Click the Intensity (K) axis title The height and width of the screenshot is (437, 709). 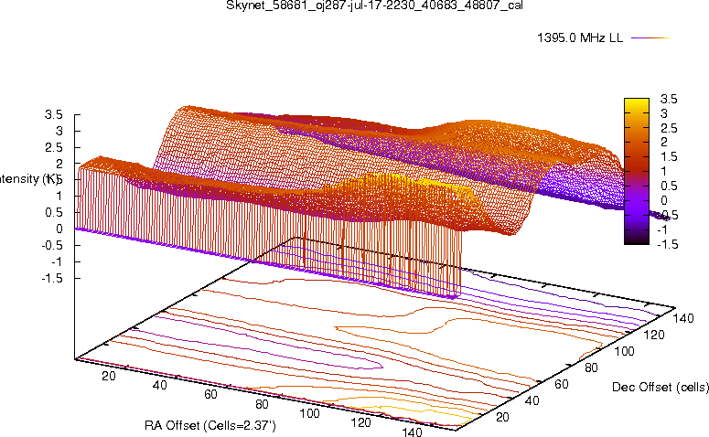point(28,179)
